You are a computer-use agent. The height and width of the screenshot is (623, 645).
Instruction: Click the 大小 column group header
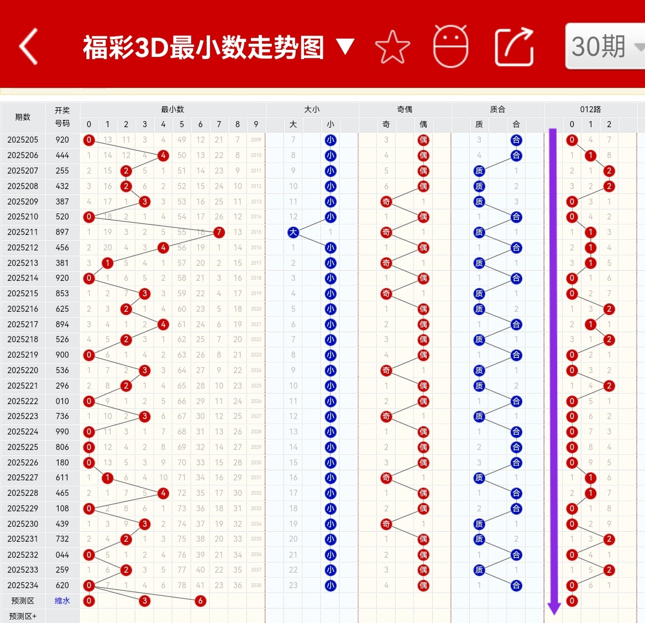coord(312,109)
